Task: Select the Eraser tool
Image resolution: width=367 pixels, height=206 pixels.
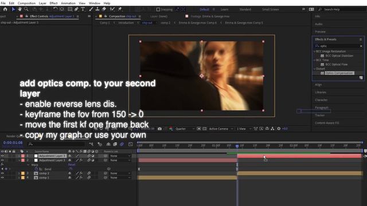Action: tap(104, 9)
